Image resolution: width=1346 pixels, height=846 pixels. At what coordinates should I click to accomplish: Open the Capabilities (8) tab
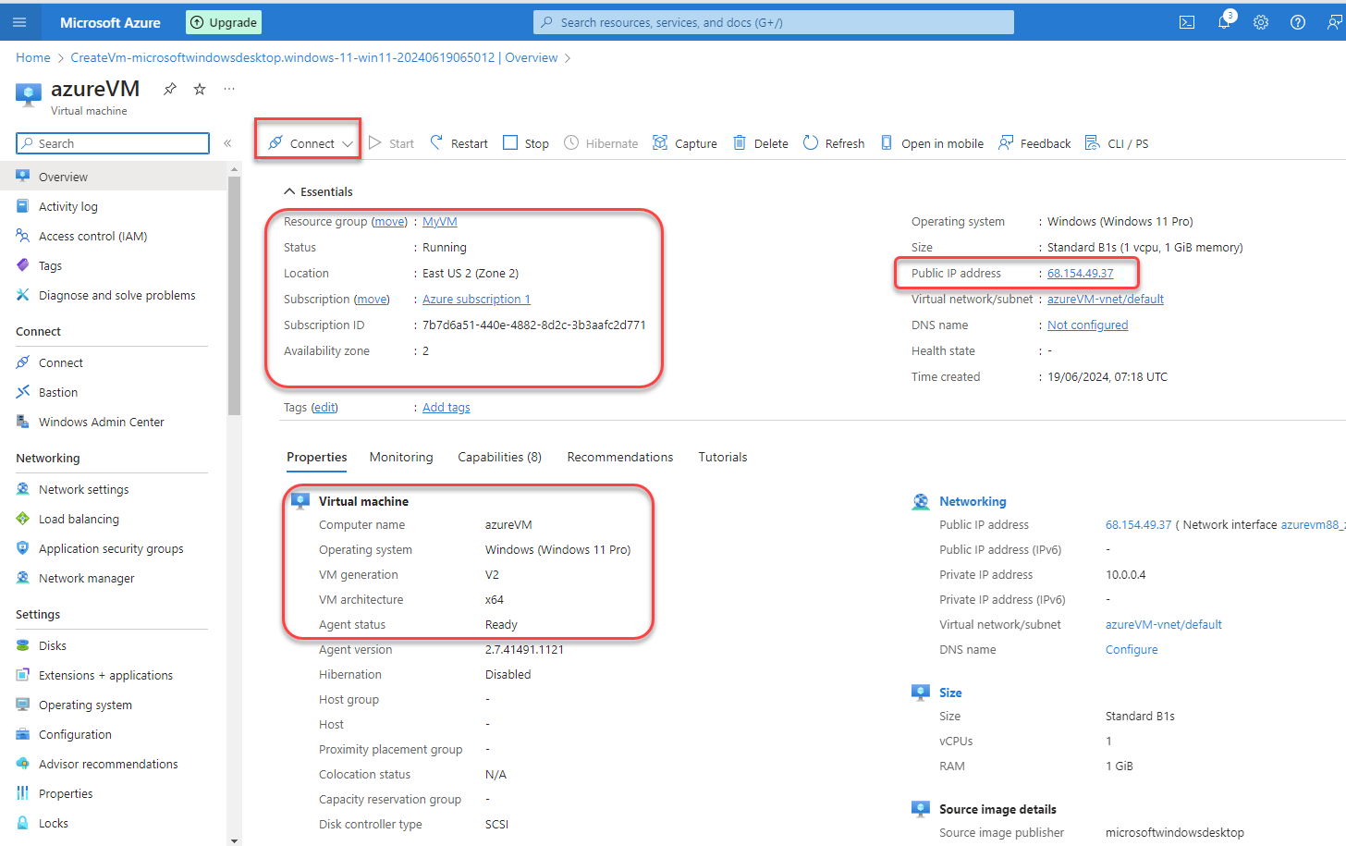[499, 457]
